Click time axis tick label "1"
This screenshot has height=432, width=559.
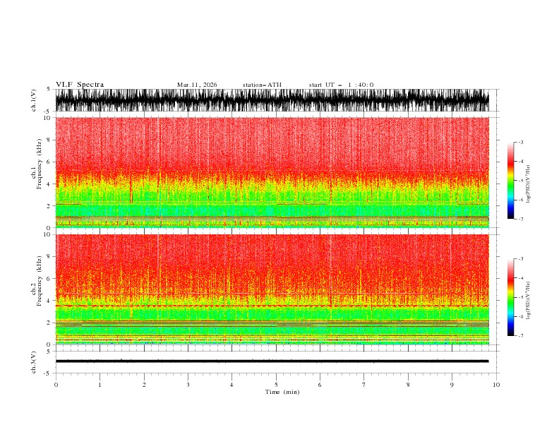tap(100, 385)
